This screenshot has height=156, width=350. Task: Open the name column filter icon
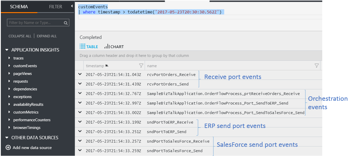pos(317,66)
